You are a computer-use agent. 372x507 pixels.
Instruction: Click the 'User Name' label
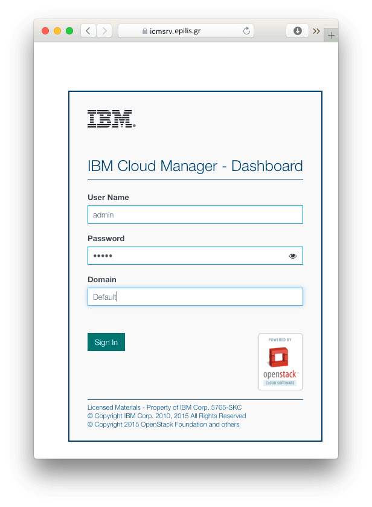click(108, 198)
